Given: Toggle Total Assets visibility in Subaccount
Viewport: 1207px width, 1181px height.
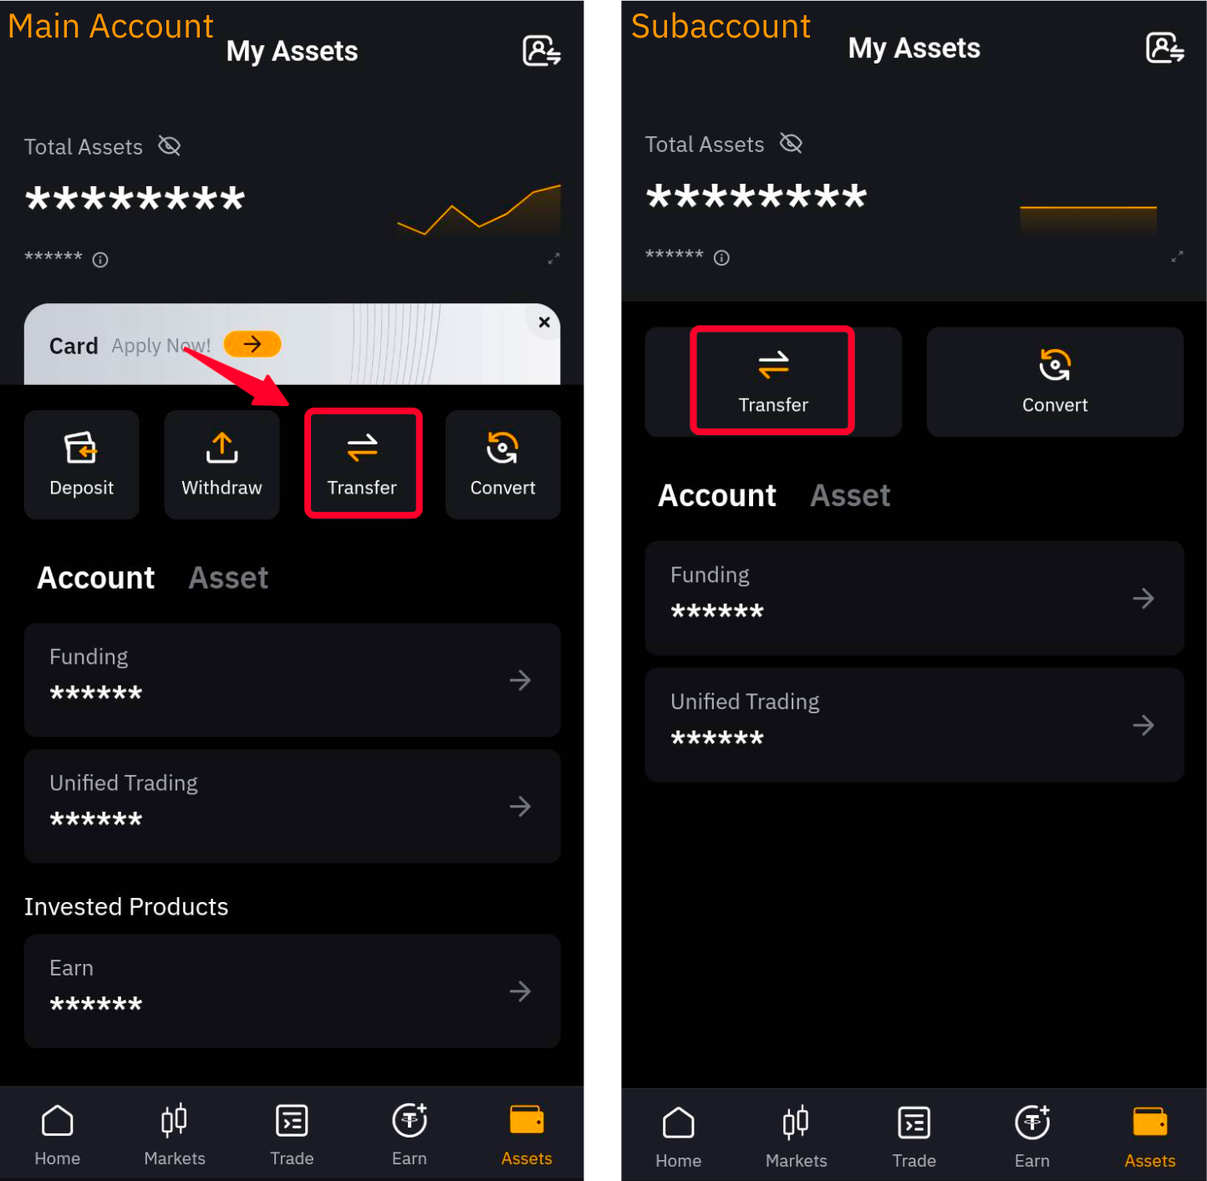Looking at the screenshot, I should click(791, 144).
